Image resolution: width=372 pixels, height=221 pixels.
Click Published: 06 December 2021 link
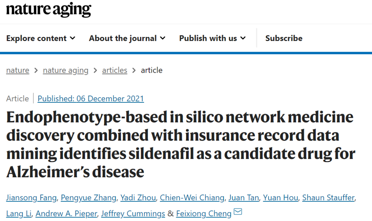tap(91, 99)
